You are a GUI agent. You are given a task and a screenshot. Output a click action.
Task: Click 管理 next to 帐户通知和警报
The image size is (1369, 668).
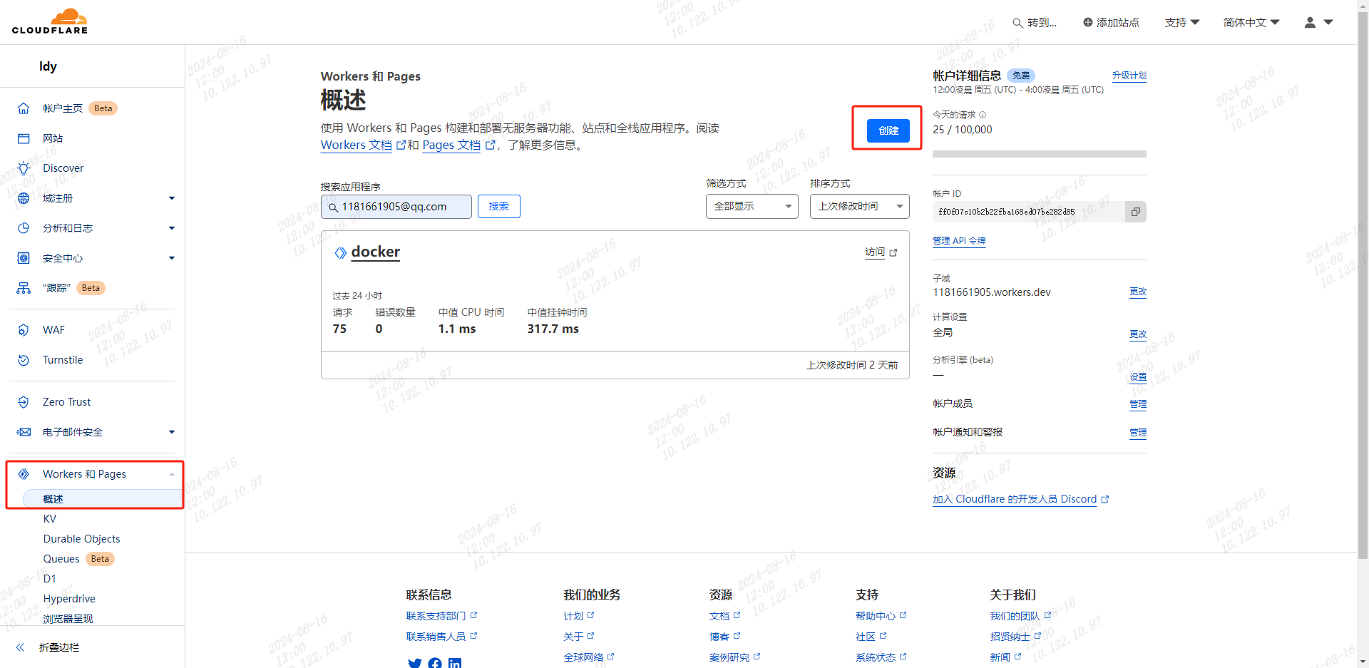point(1138,433)
